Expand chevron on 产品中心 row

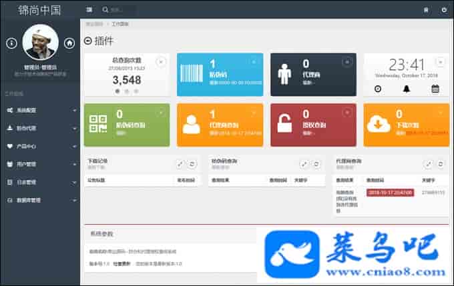click(74, 147)
